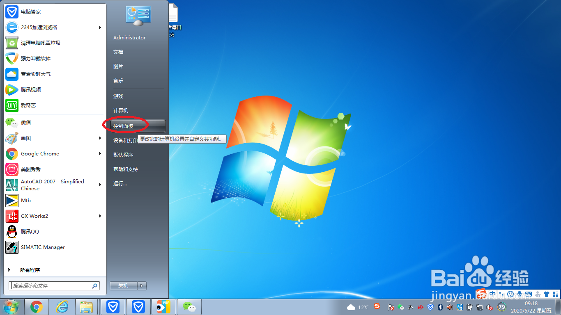Click the Sogou IME 中 language toggle
Image resolution: width=561 pixels, height=315 pixels.
pos(492,294)
